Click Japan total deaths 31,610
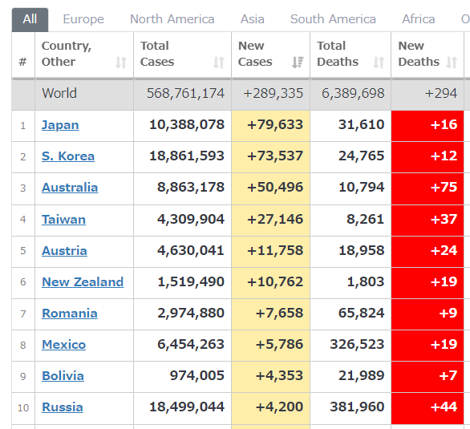 pyautogui.click(x=361, y=124)
